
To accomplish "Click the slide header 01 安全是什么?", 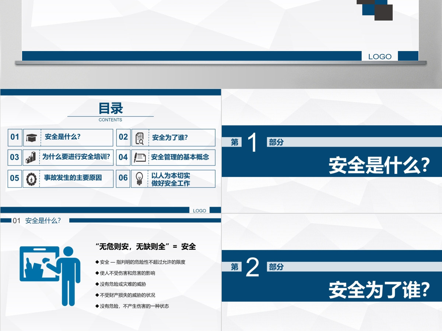I will pyautogui.click(x=37, y=221).
